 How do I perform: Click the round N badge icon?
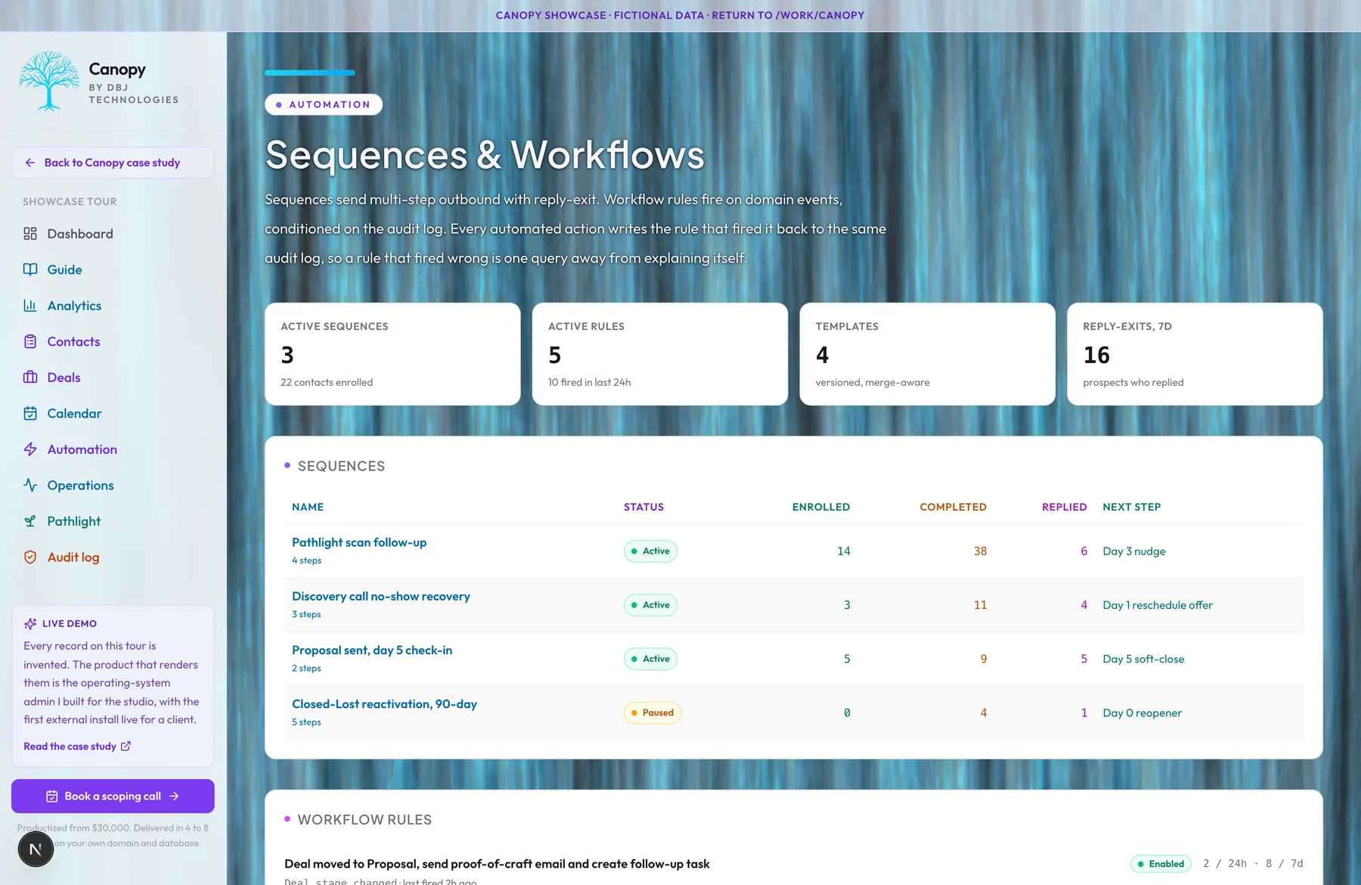36,849
